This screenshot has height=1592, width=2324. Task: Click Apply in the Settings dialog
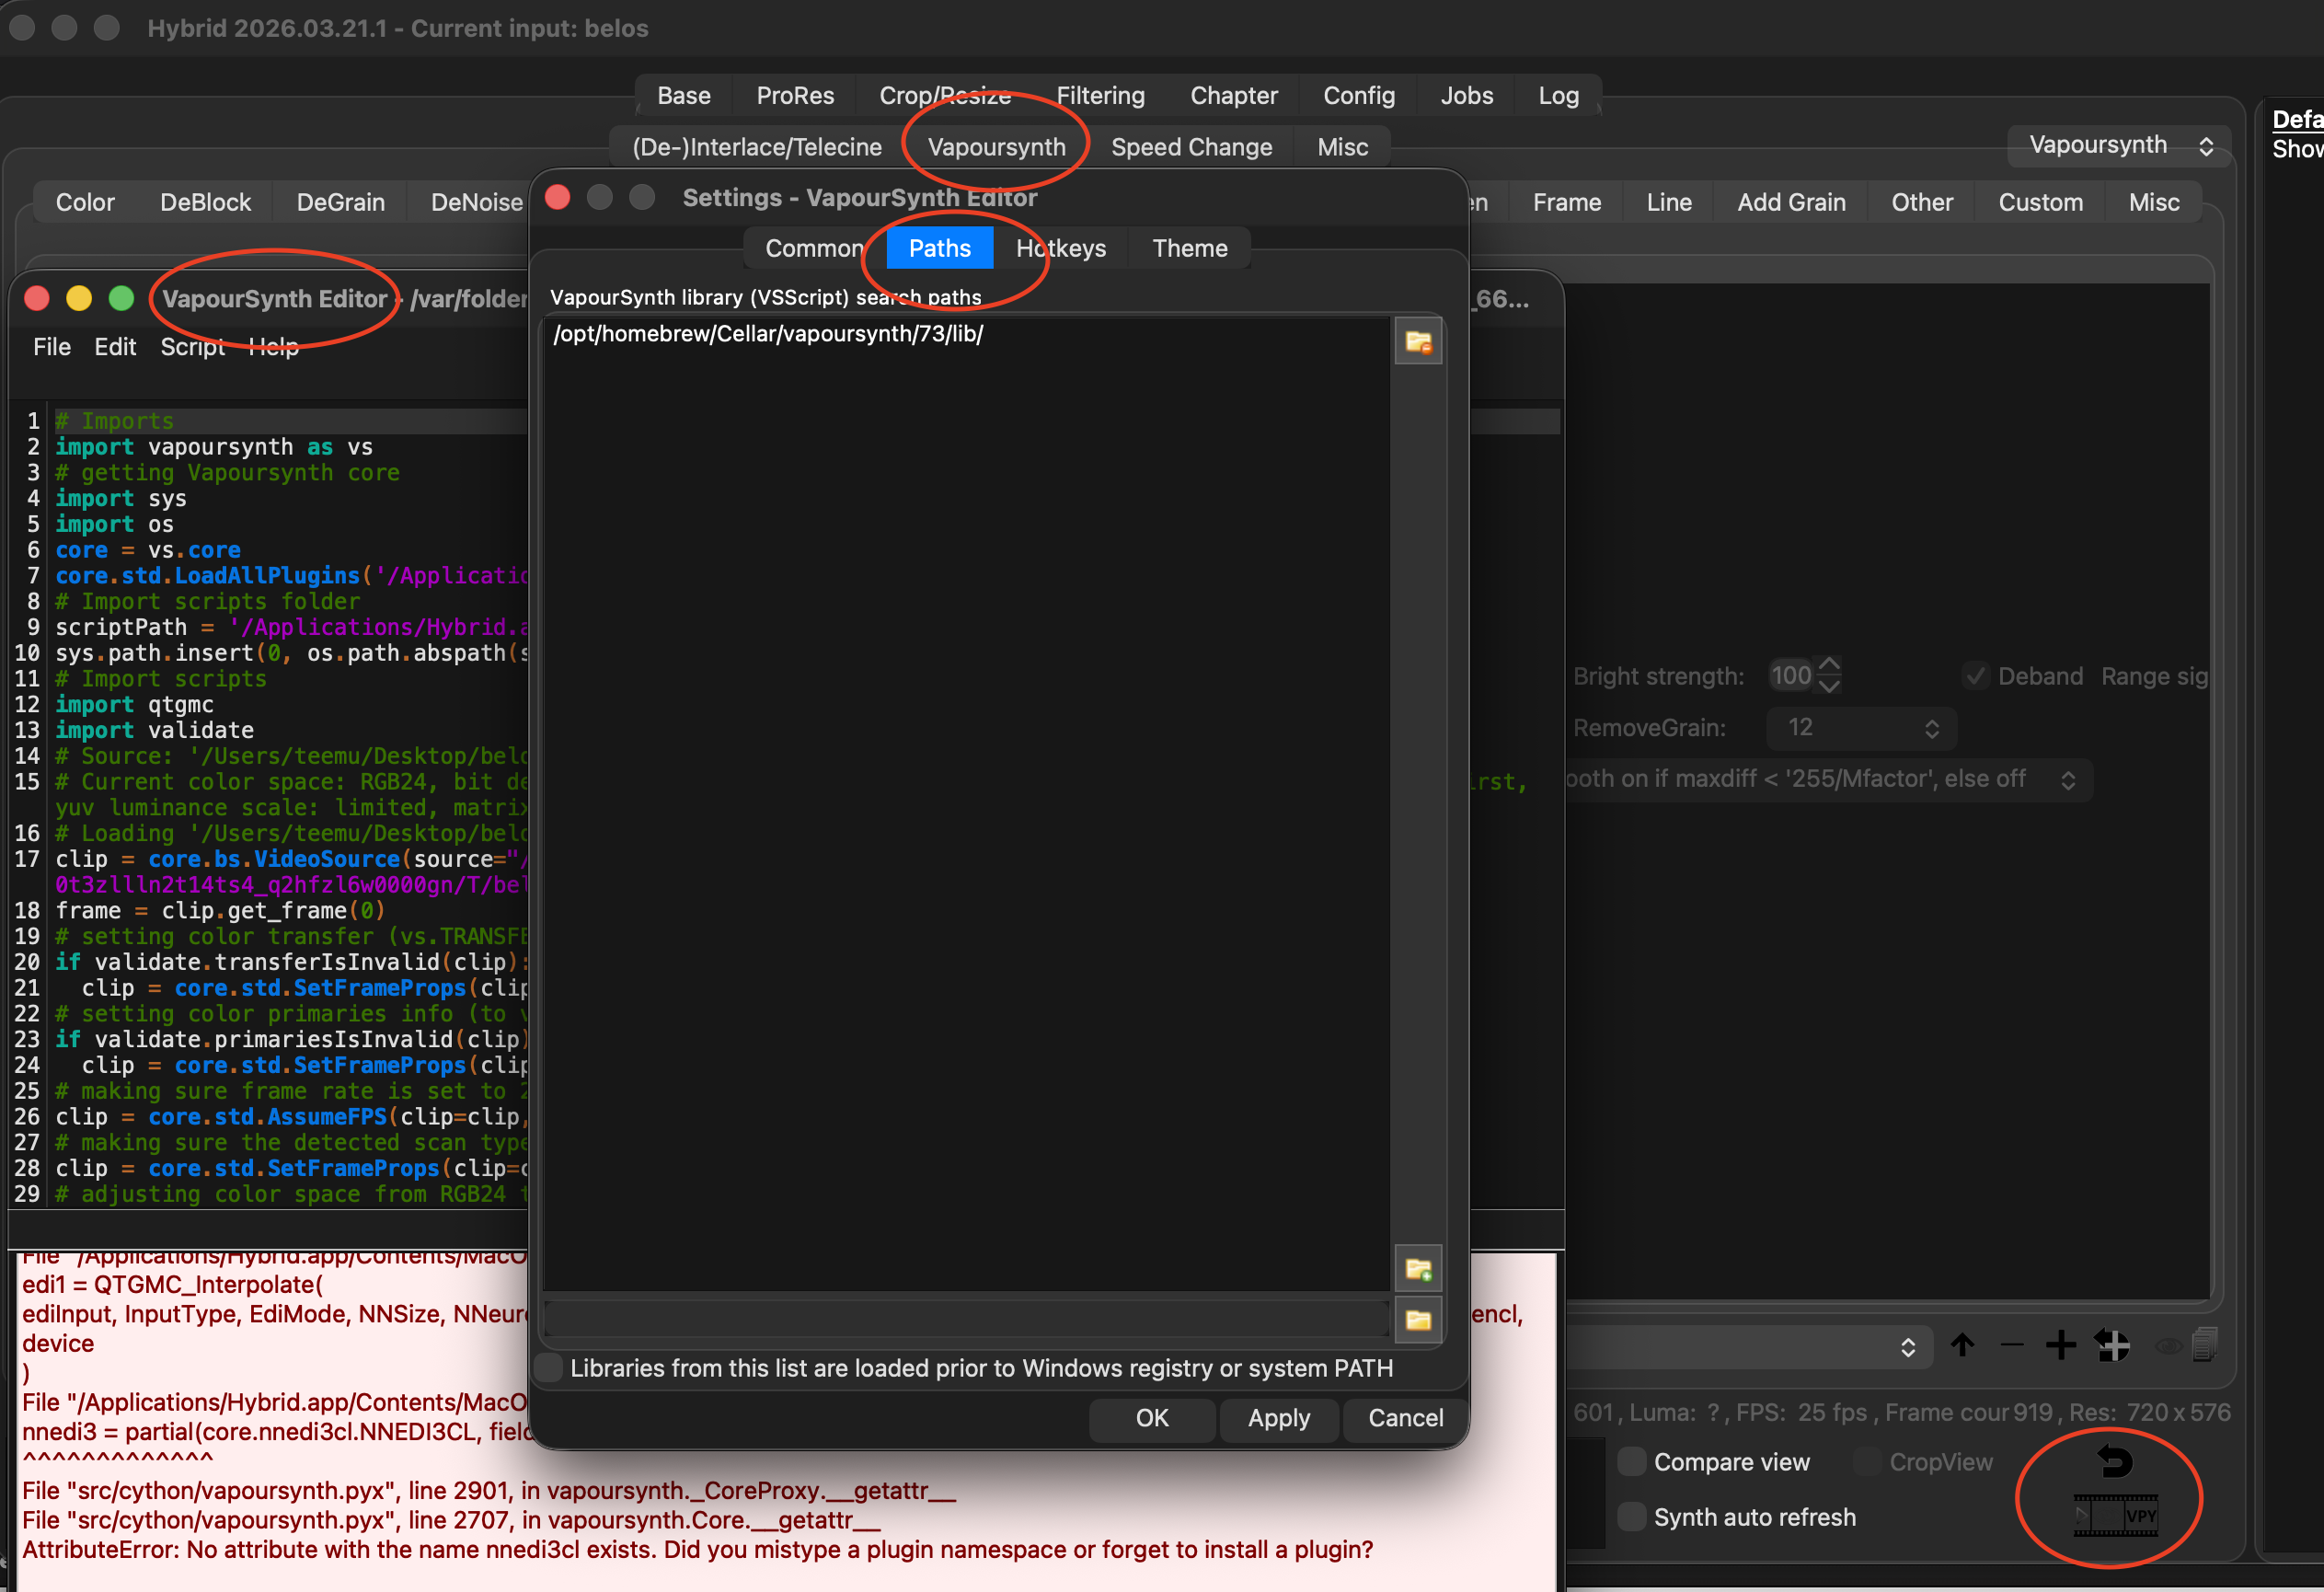[1278, 1418]
